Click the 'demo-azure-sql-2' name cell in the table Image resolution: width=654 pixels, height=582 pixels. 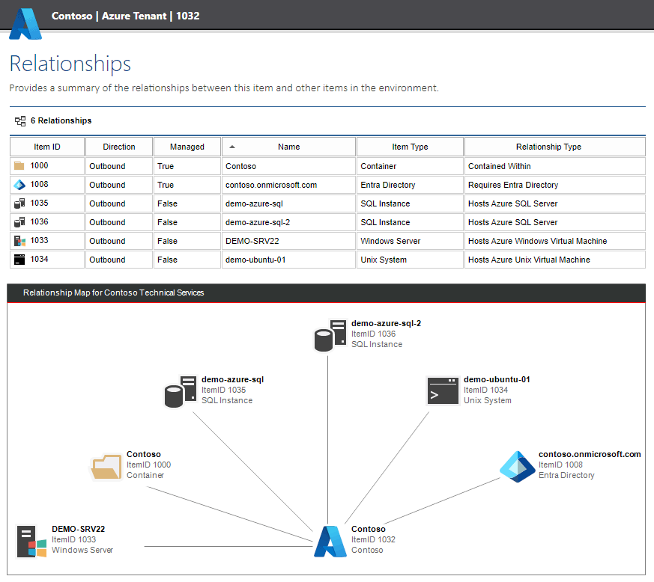click(288, 222)
